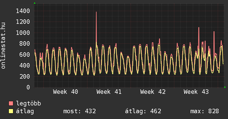228x119 pixels.
Task: Click the 'max: 828' statistic
Action: point(204,112)
